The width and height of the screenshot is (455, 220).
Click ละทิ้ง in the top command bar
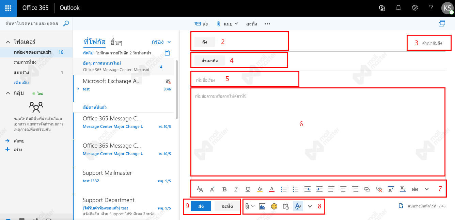tap(251, 24)
